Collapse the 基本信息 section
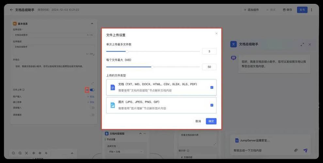 [92, 23]
